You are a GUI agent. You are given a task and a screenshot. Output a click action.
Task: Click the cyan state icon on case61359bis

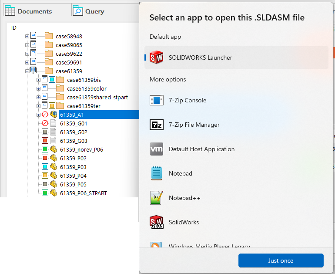point(52,80)
